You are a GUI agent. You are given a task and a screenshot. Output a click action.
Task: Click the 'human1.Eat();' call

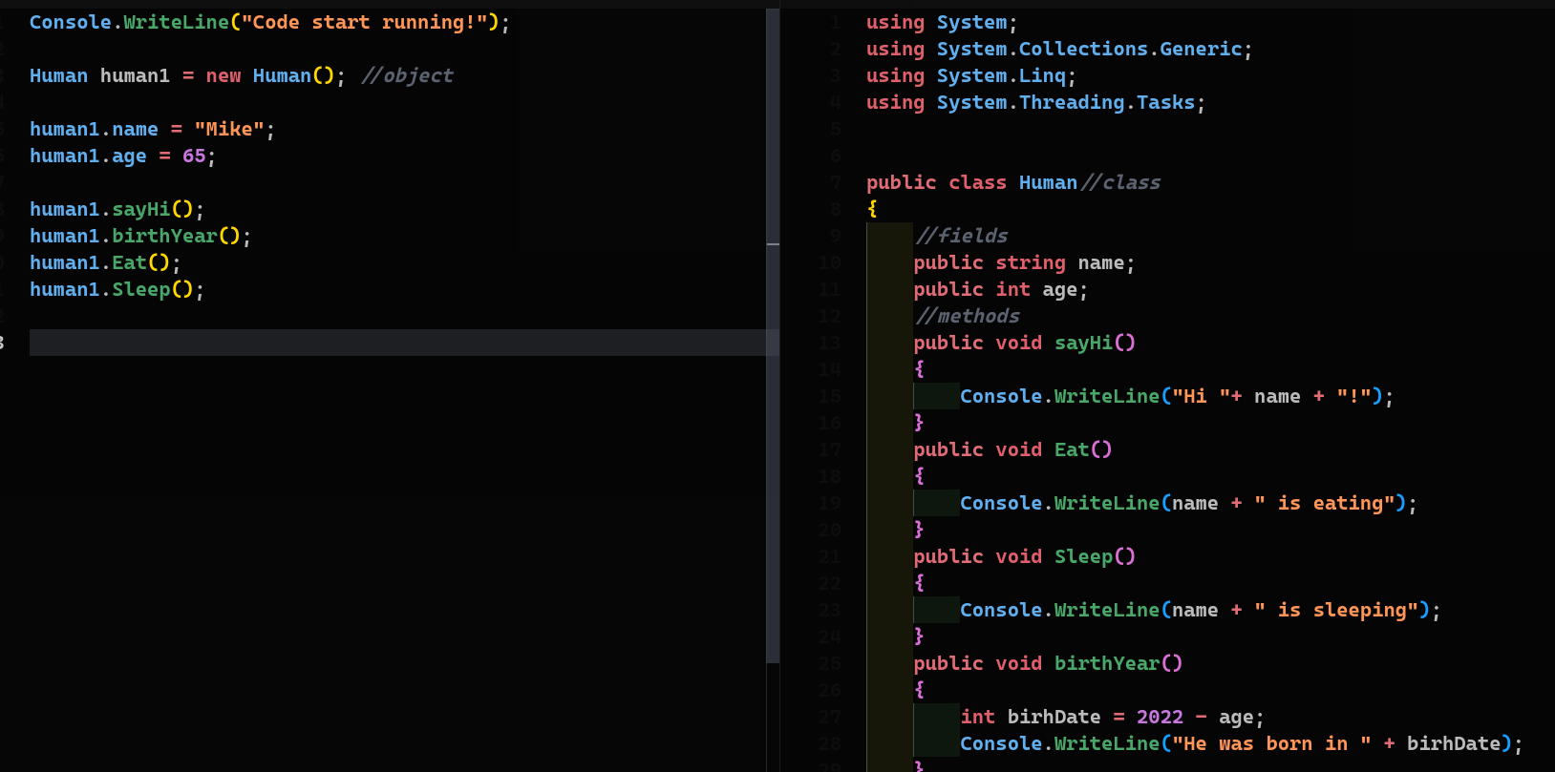point(105,262)
